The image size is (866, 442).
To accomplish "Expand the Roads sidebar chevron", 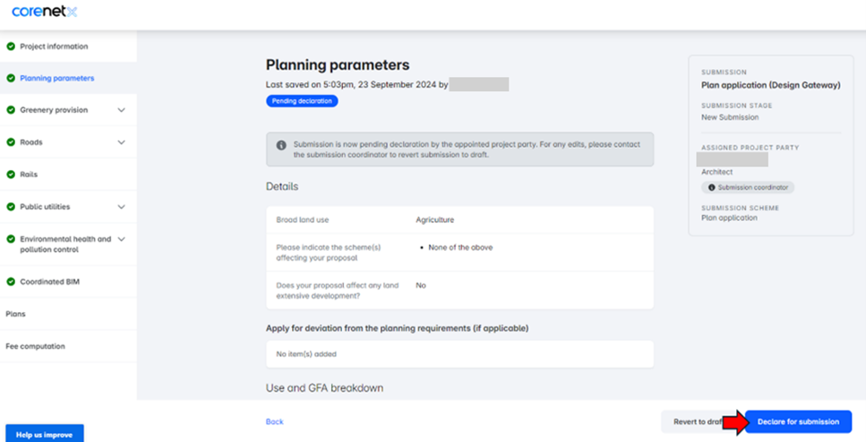I will tap(122, 142).
